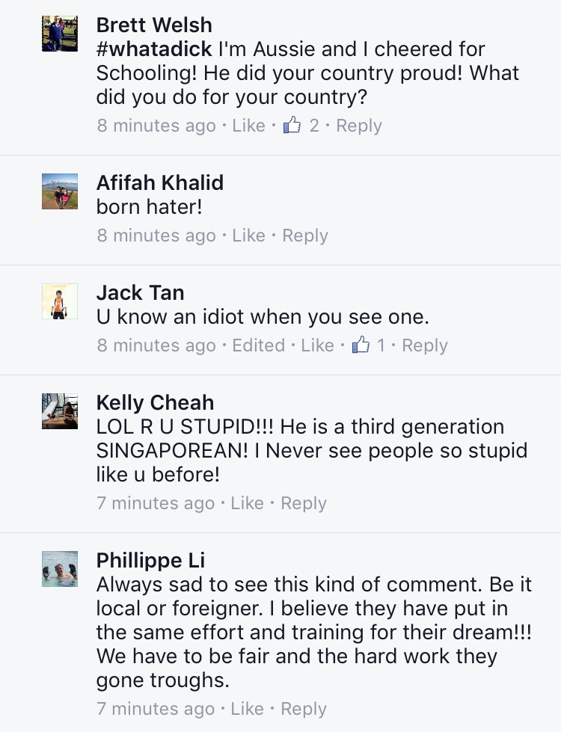The image size is (561, 732).
Task: Click the thumbs-up icon on Brett Welsh's comment
Action: click(292, 126)
